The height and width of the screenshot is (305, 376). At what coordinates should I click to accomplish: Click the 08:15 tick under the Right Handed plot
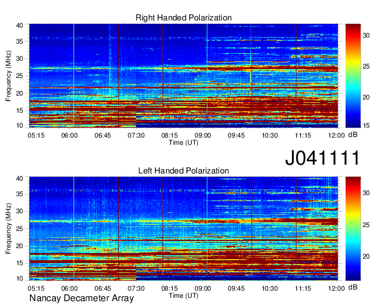pyautogui.click(x=169, y=135)
